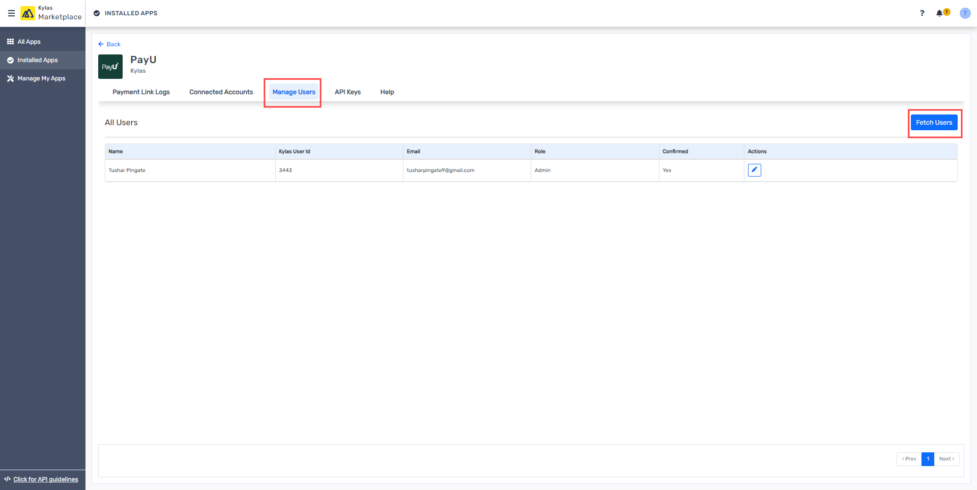Select Installed Apps in sidebar
977x490 pixels.
tap(37, 60)
